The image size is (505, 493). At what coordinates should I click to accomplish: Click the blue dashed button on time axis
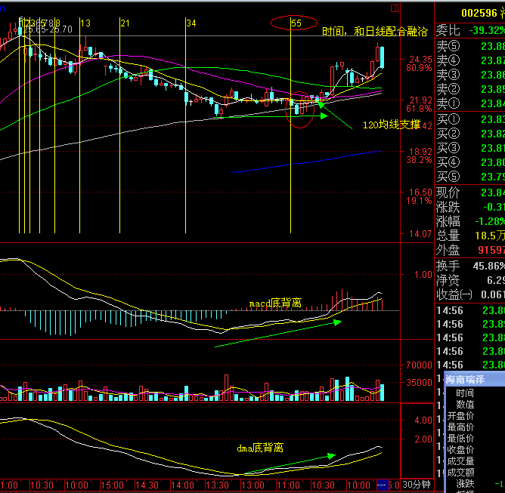pyautogui.click(x=382, y=485)
